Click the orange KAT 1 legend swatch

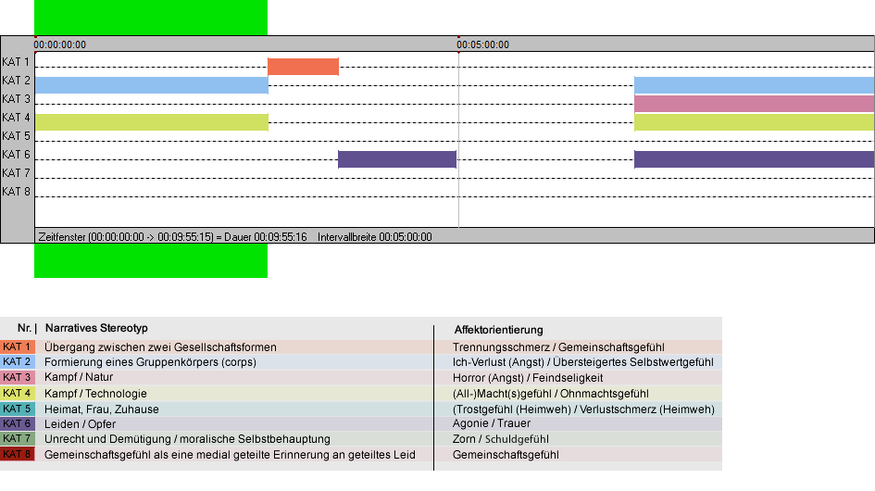pyautogui.click(x=18, y=346)
